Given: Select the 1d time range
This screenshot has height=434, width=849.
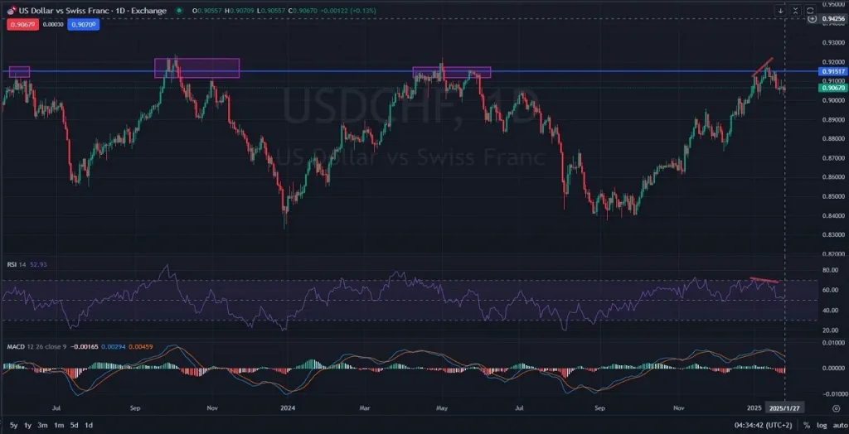Looking at the screenshot, I should tap(90, 425).
